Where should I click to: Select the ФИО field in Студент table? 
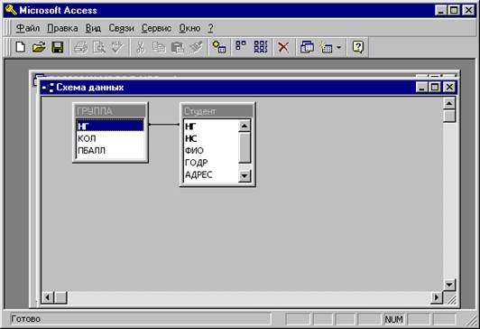(210, 151)
